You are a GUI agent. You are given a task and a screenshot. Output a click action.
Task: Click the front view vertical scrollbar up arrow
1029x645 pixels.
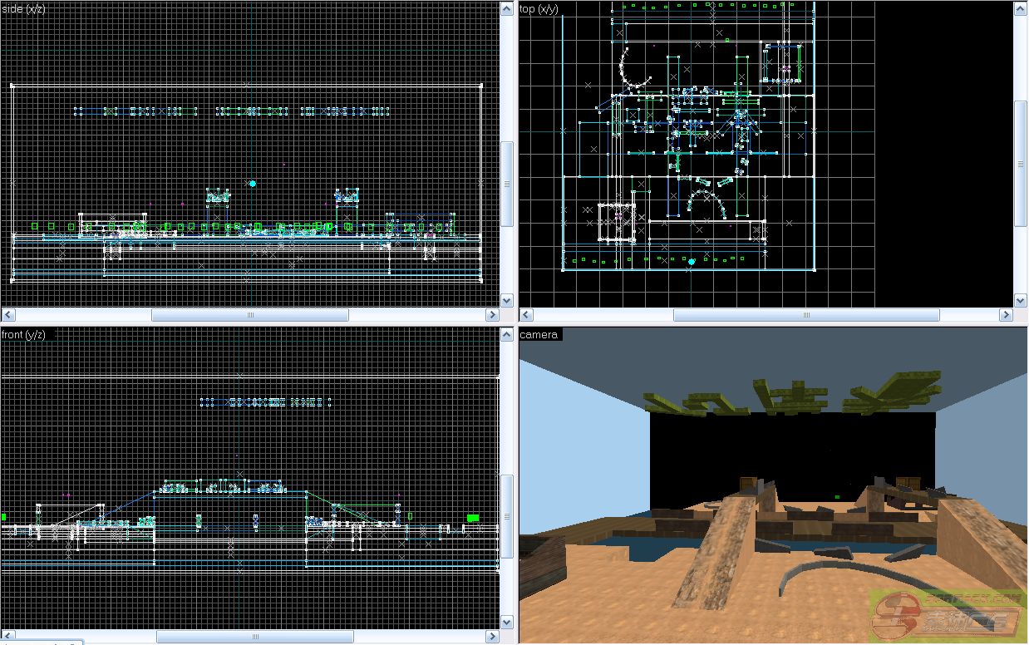(x=507, y=334)
